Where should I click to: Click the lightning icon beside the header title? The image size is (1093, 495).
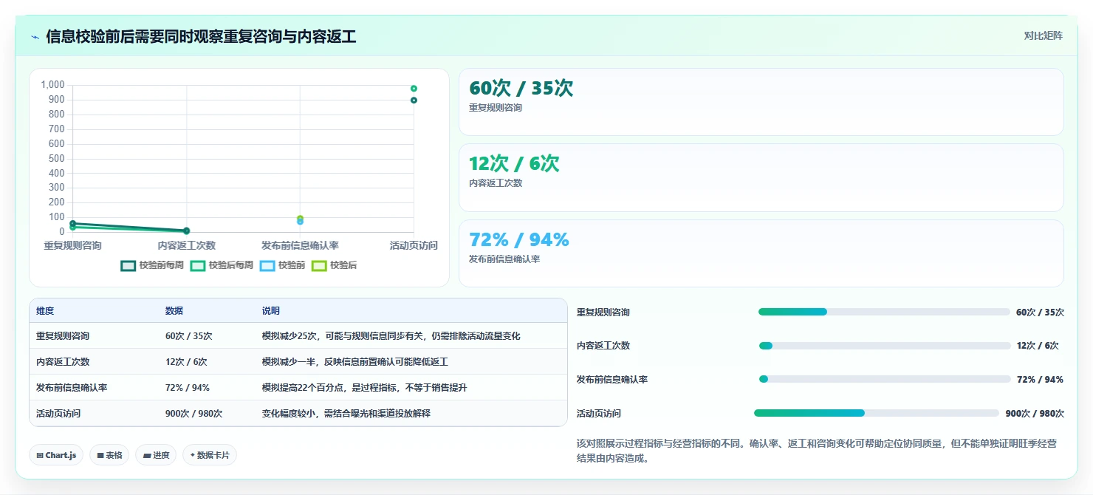pos(35,37)
